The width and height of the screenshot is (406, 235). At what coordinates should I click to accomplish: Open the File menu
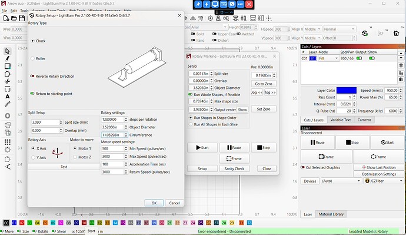pos(4,11)
